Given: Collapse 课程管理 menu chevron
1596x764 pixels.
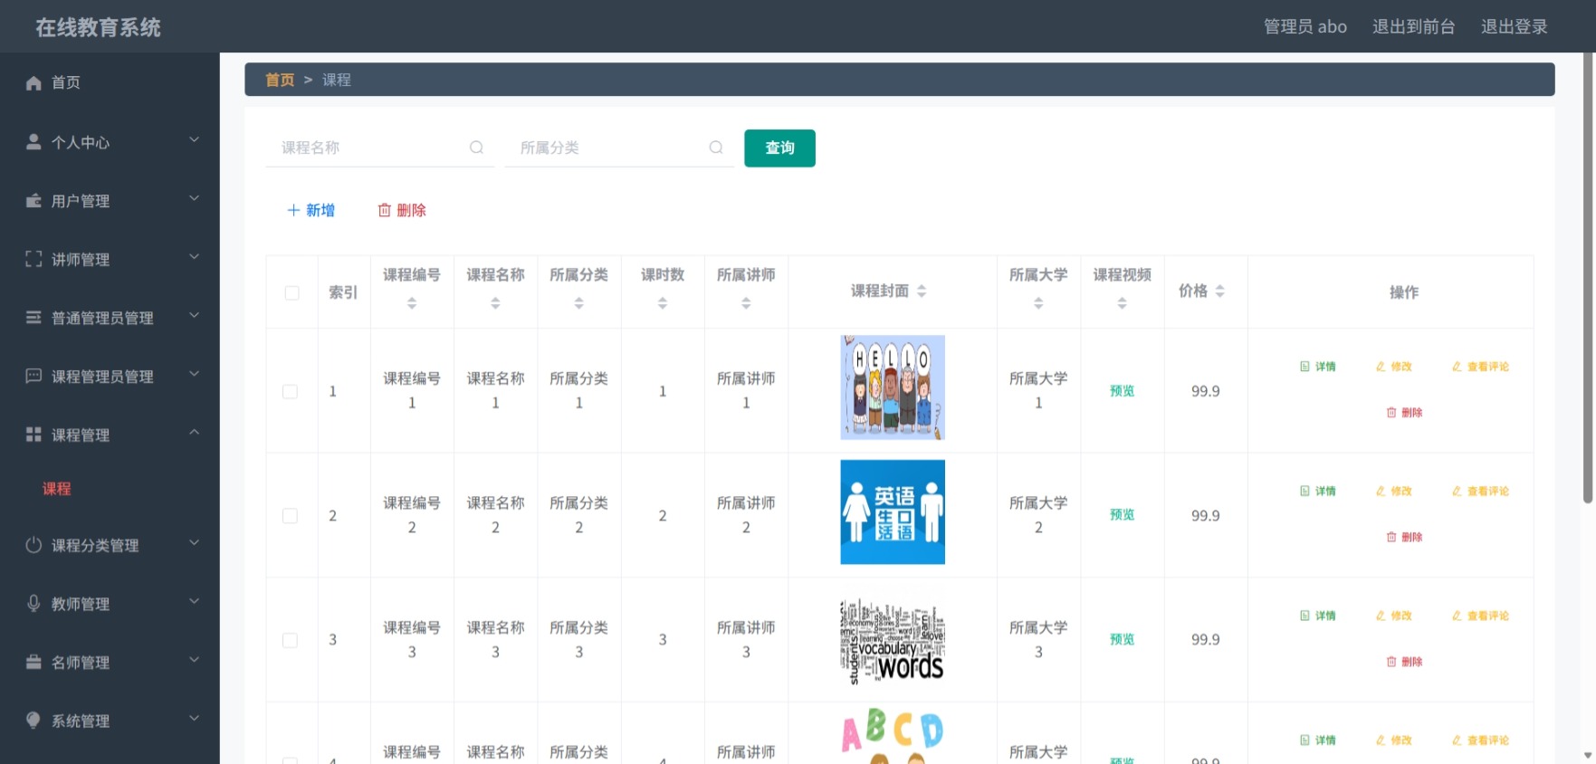Looking at the screenshot, I should [194, 434].
